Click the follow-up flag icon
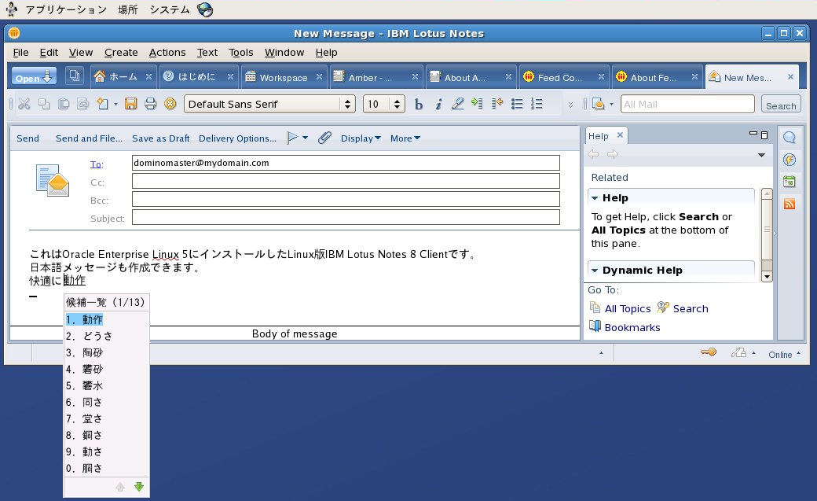This screenshot has height=501, width=817. [292, 138]
